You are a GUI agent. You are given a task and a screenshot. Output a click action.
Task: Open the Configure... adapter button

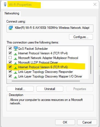(81, 37)
